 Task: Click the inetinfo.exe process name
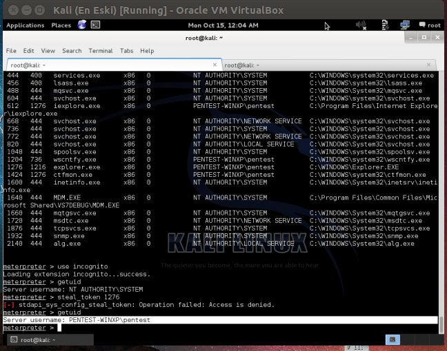[x=77, y=182]
